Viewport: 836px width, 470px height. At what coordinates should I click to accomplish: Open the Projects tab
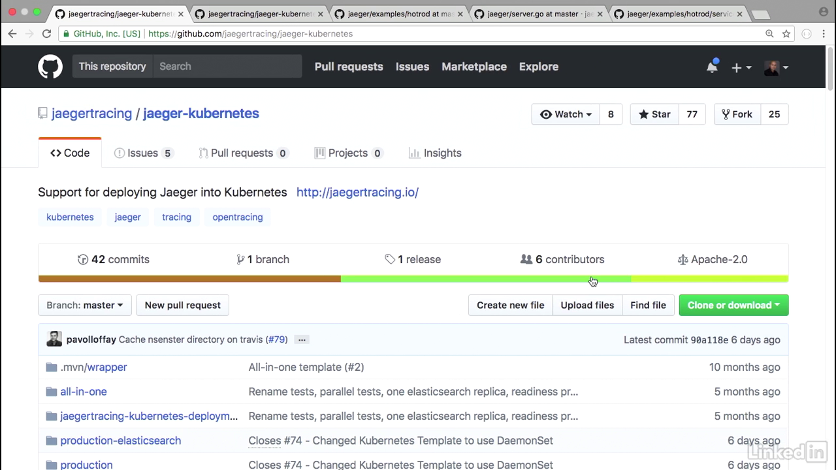click(348, 153)
